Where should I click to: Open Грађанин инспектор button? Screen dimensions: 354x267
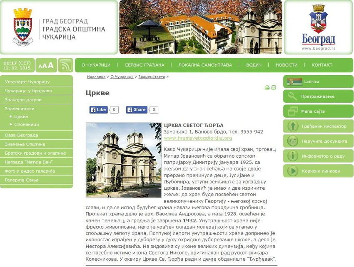(318, 126)
